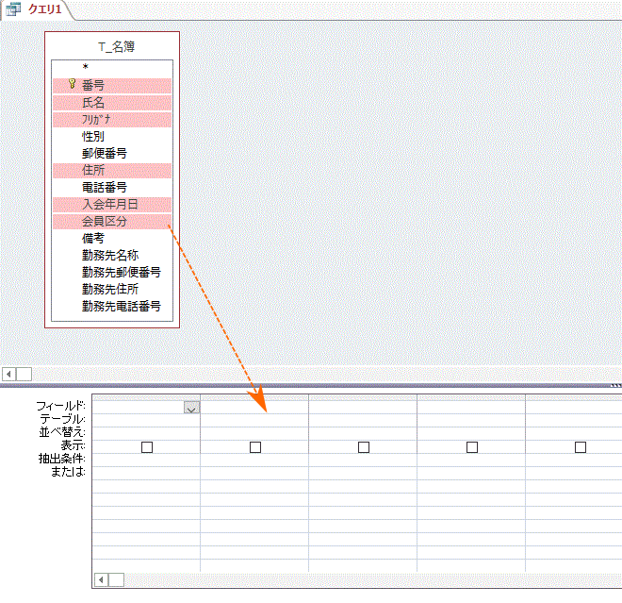This screenshot has height=603, width=622.
Task: Click the または cell of first column
Action: click(x=146, y=473)
